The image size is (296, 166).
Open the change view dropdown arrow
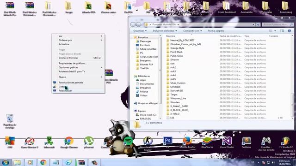[275, 31]
